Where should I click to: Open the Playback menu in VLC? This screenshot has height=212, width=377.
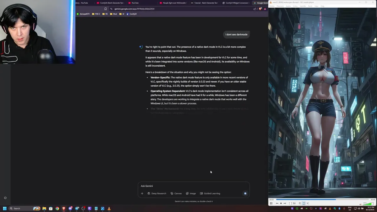280,6
